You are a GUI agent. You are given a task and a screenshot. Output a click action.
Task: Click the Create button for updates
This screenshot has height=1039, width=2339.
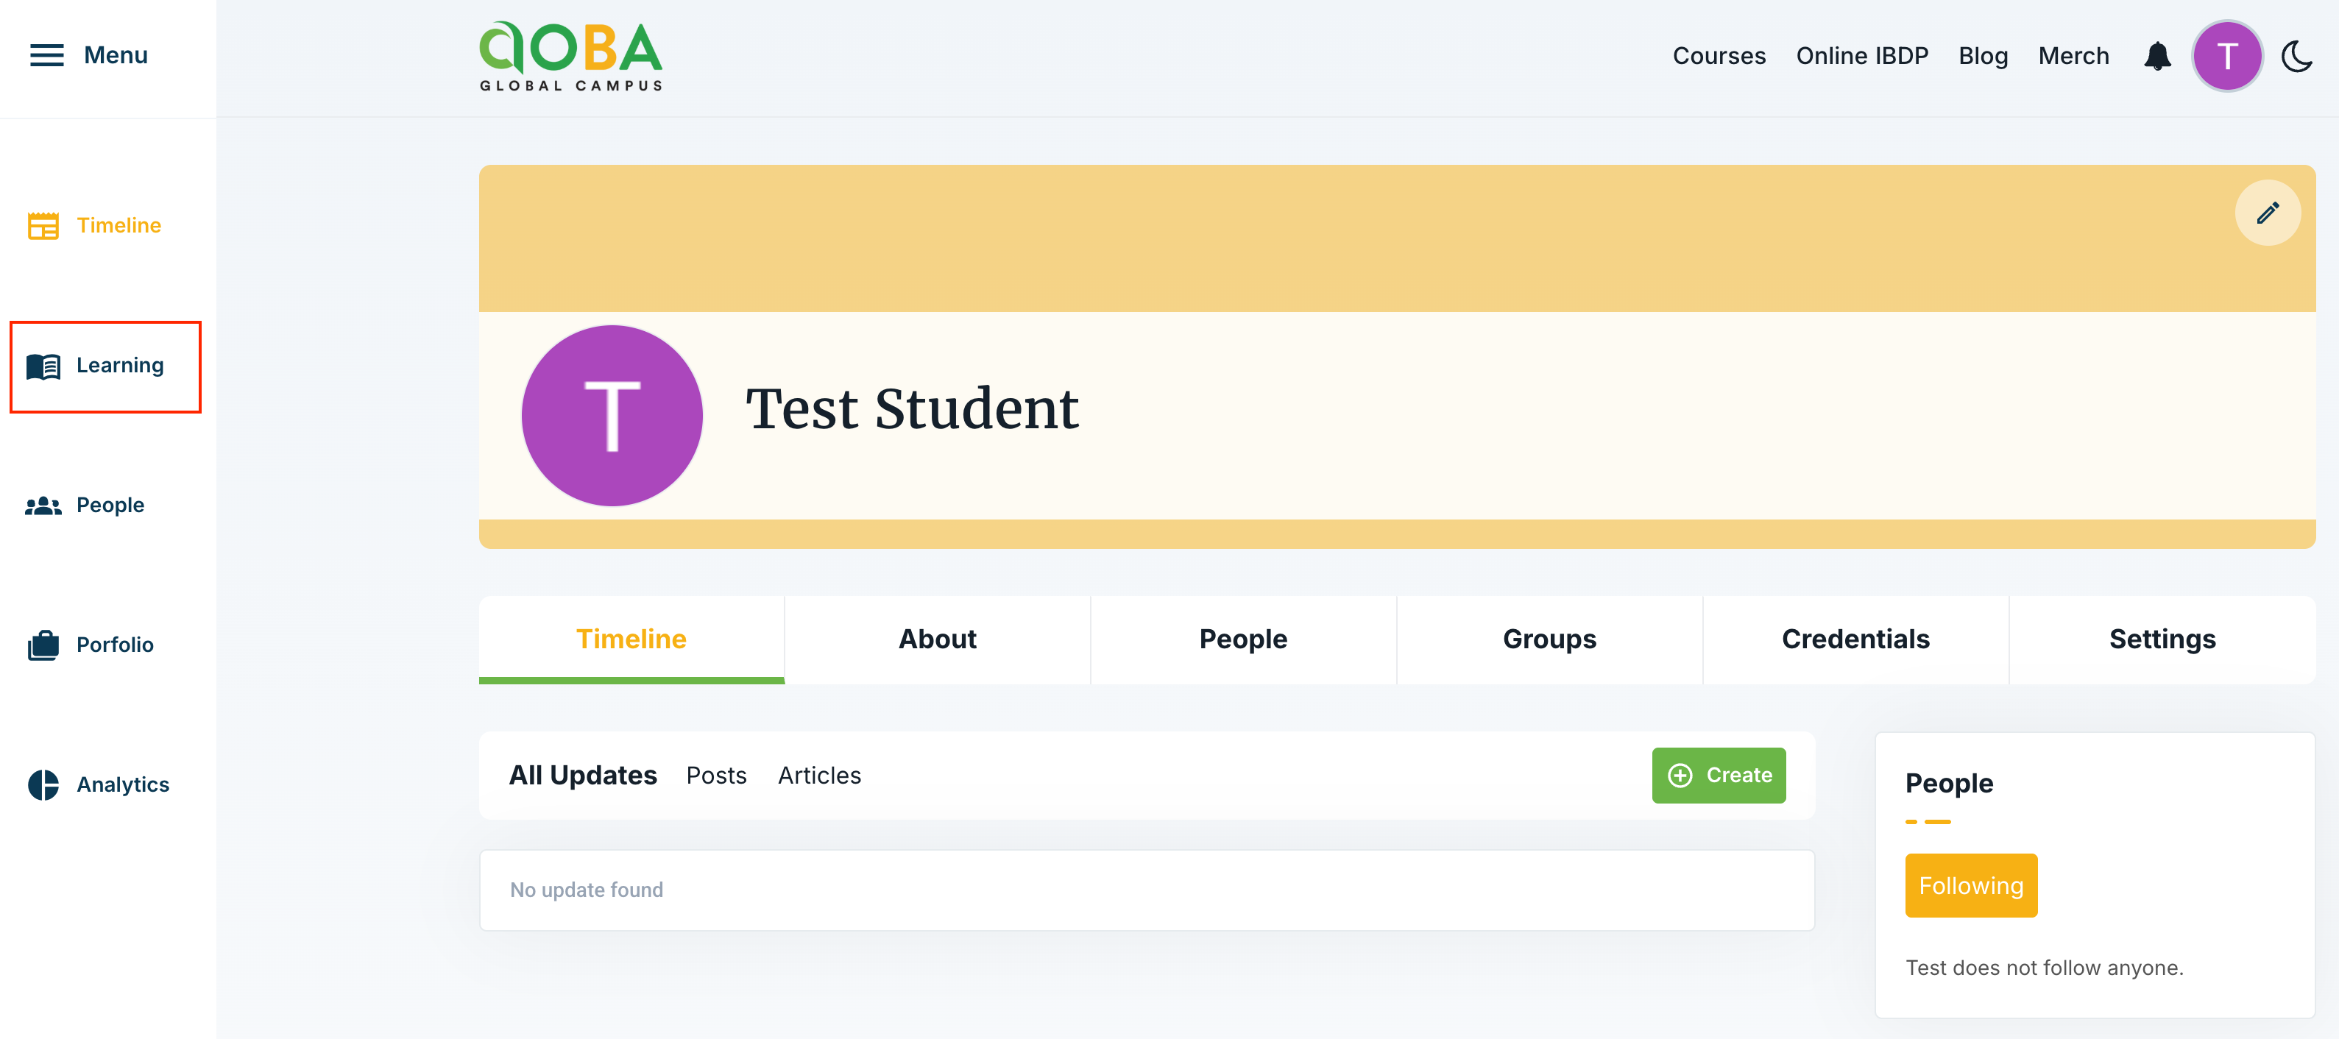[1719, 775]
